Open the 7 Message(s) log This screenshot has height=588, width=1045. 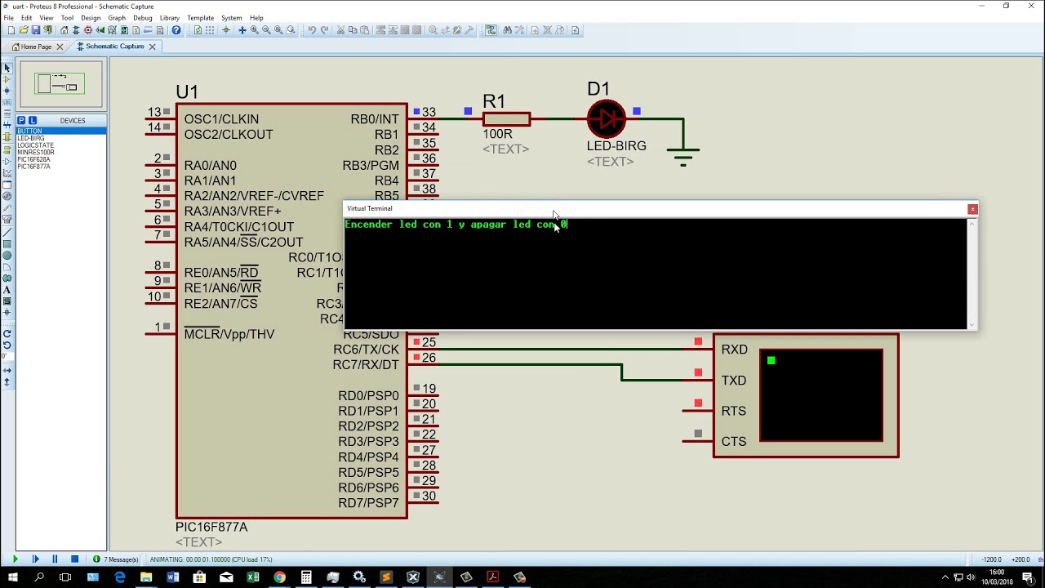(x=116, y=559)
